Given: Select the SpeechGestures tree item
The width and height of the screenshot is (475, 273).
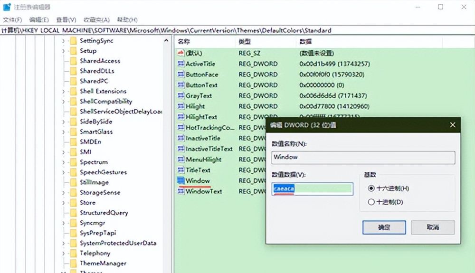Looking at the screenshot, I should [103, 172].
